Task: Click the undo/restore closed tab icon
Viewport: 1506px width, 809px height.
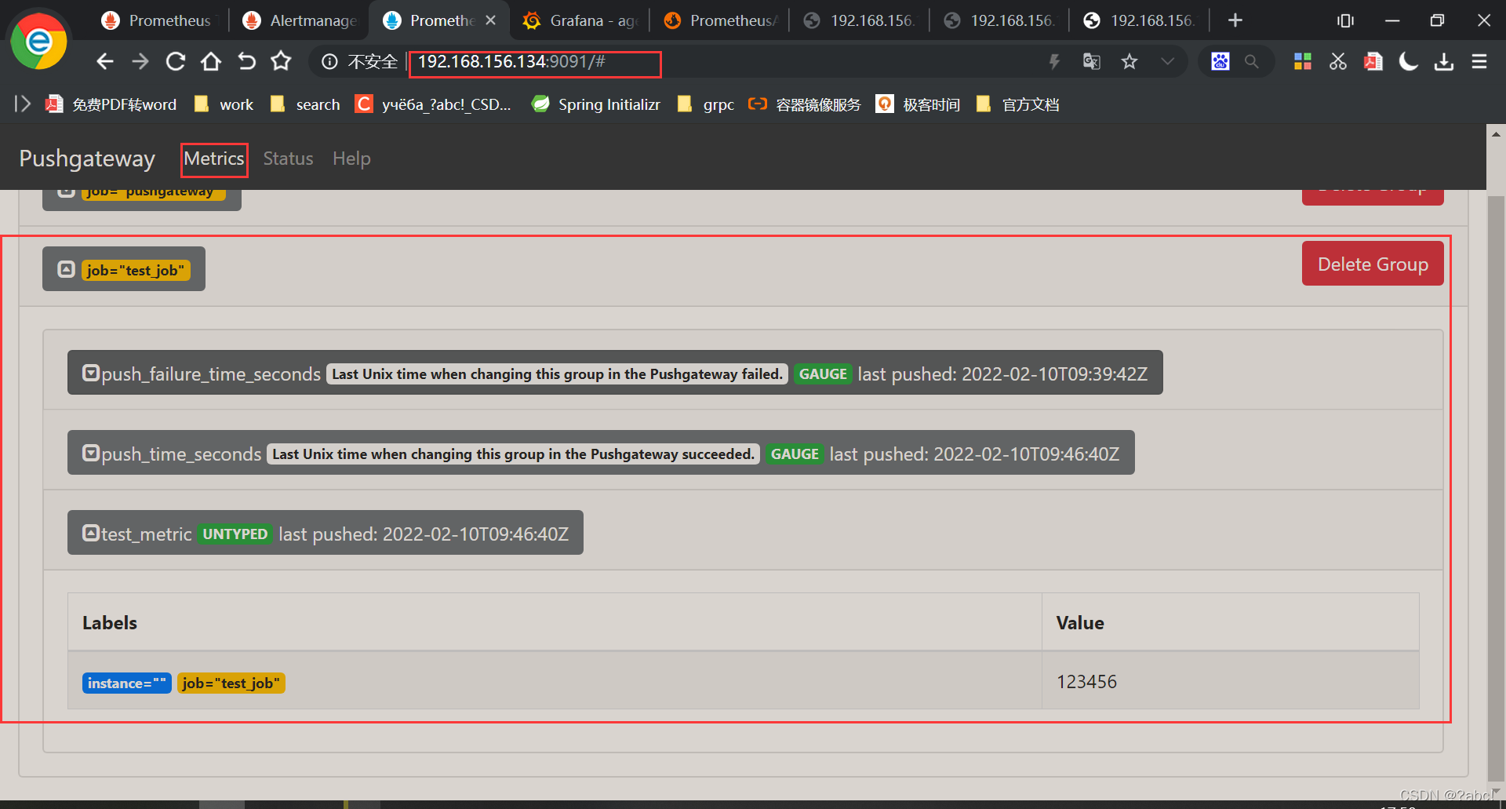Action: [x=246, y=61]
